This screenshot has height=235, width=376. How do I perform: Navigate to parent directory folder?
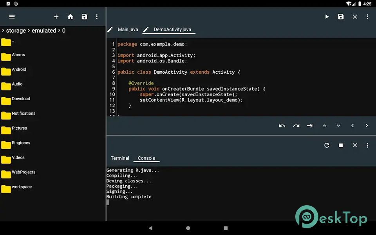click(6, 41)
